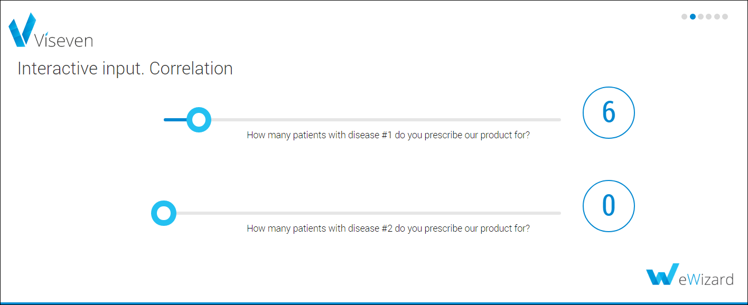Click the disease #1 question label
The height and width of the screenshot is (305, 748).
tap(388, 135)
